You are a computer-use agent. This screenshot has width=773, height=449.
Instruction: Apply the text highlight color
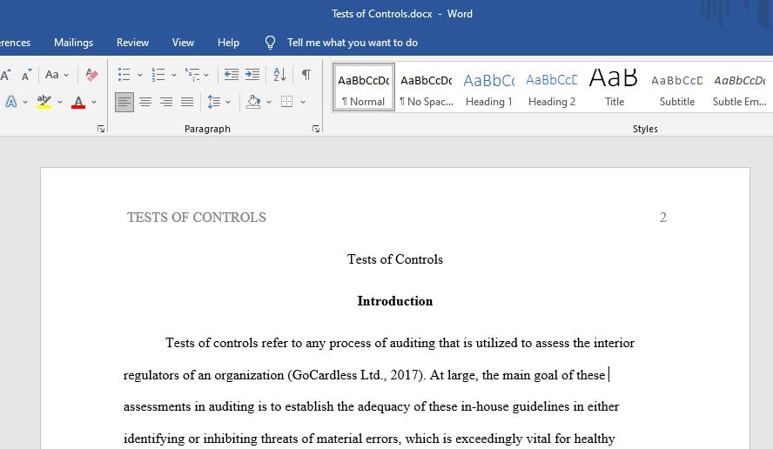click(44, 102)
